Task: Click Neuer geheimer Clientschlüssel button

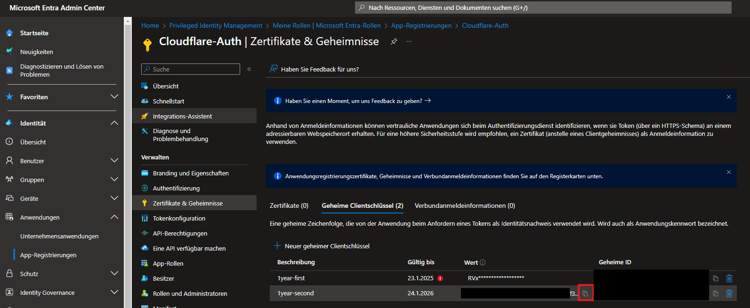Action: click(x=322, y=246)
